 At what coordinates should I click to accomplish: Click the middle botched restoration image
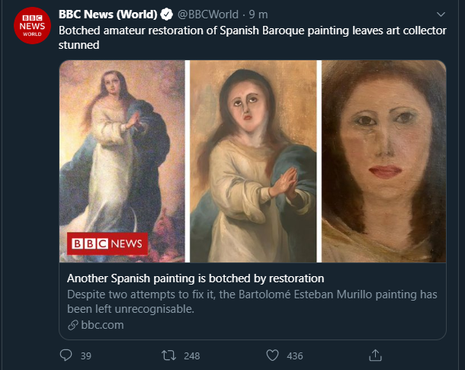(252, 160)
